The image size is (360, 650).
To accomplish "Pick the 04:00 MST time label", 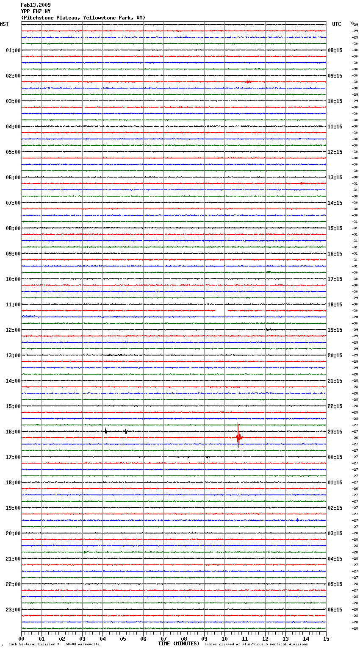I will (x=13, y=127).
